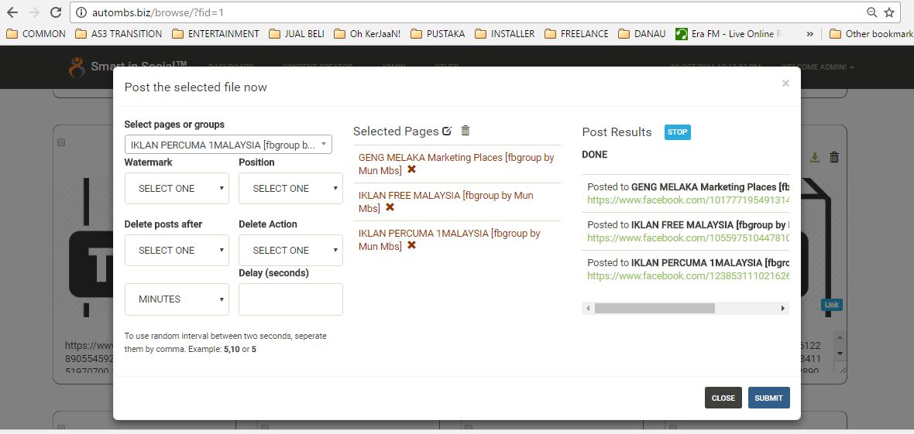Click the Post Results horizontal scrollbar thumb

pos(655,308)
